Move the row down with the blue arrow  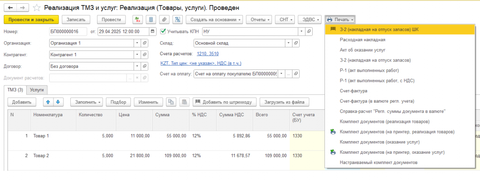point(59,102)
